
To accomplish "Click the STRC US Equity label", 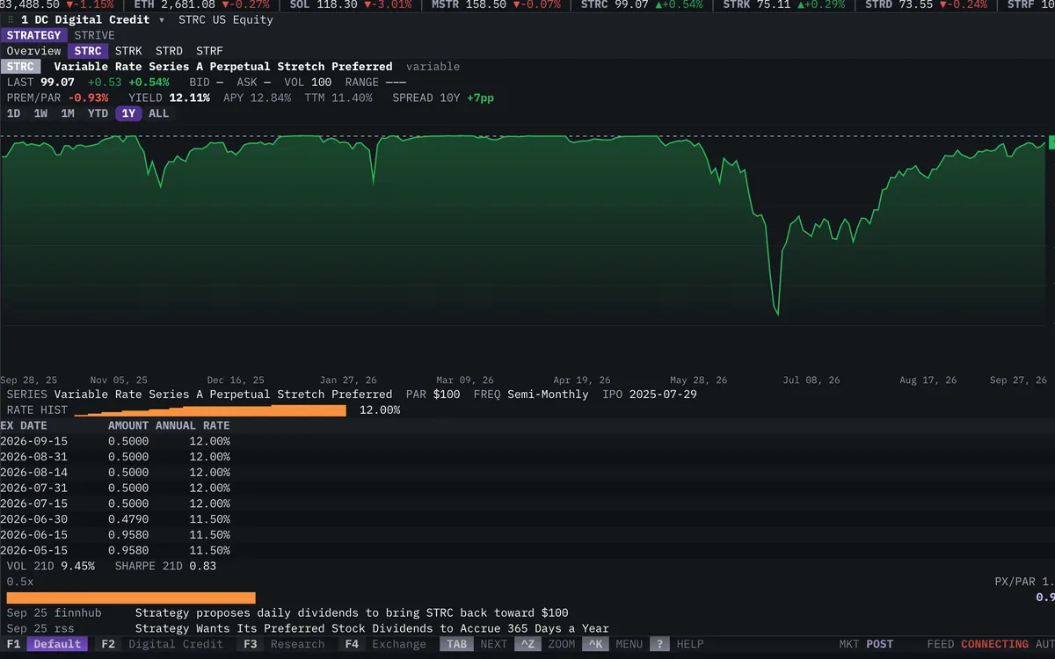I will pyautogui.click(x=225, y=19).
